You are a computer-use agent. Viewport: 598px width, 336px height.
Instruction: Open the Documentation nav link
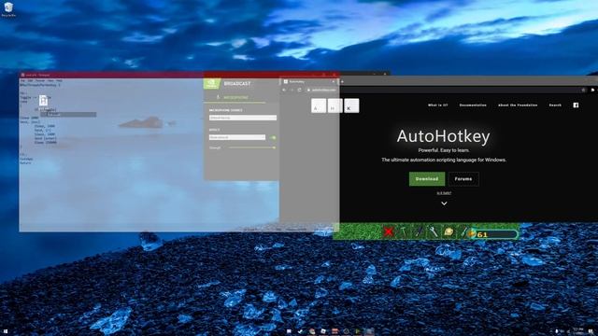473,105
